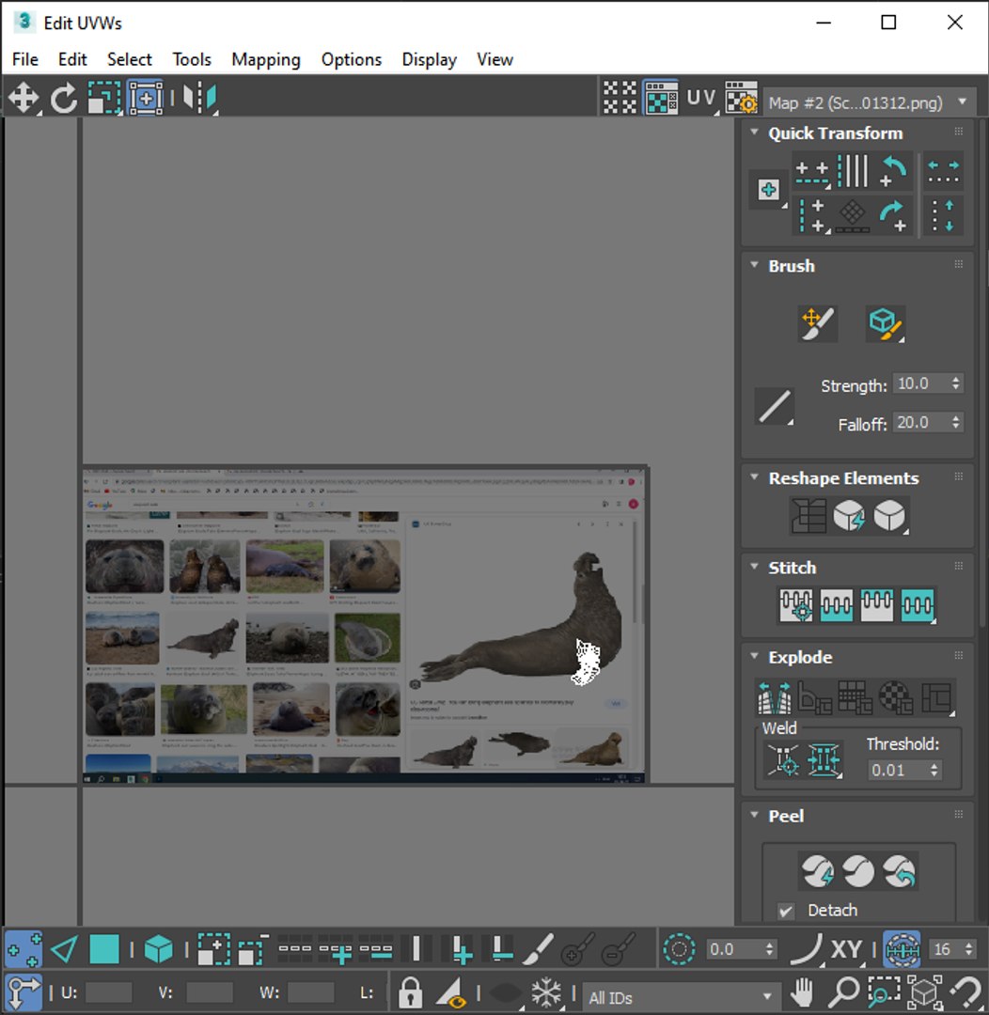Viewport: 989px width, 1015px height.
Task: Click the Target Weld icon
Action: point(783,759)
